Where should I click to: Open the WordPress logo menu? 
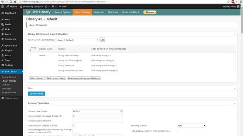(x=3, y=7)
